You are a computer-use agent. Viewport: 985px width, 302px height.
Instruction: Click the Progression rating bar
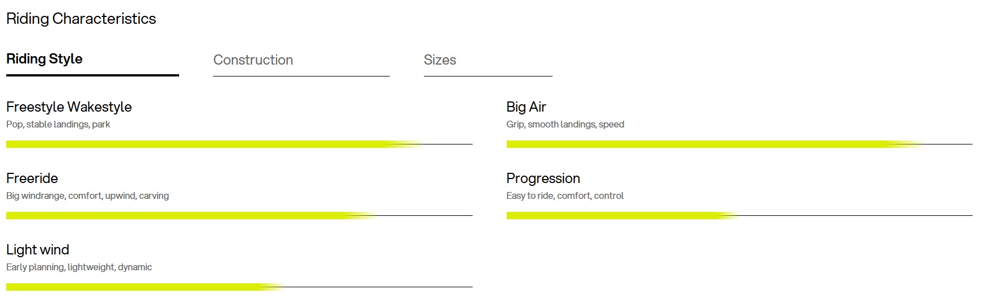coord(739,216)
